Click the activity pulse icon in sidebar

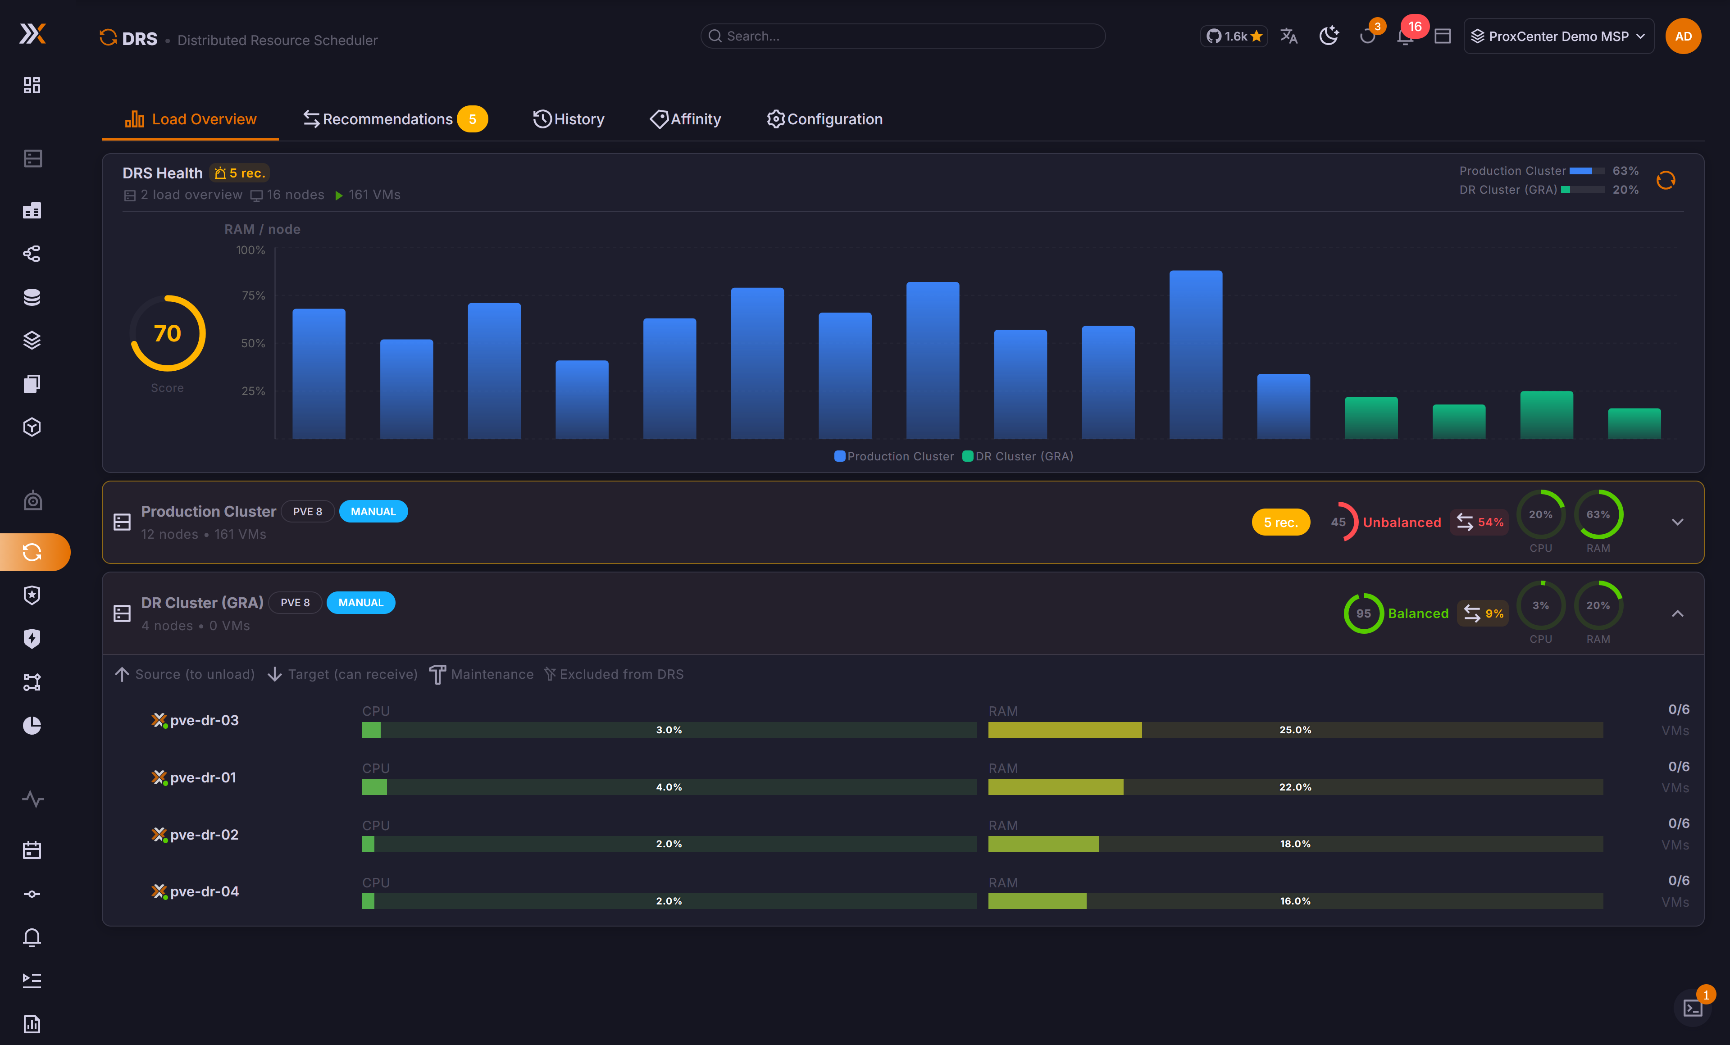32,800
